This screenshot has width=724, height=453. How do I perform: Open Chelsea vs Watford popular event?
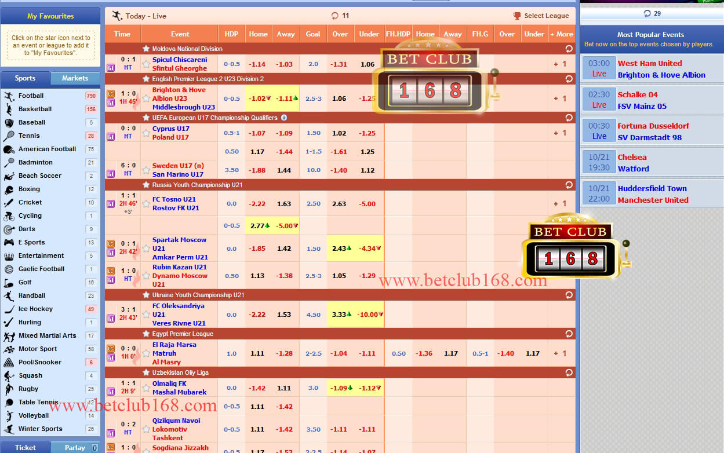652,163
